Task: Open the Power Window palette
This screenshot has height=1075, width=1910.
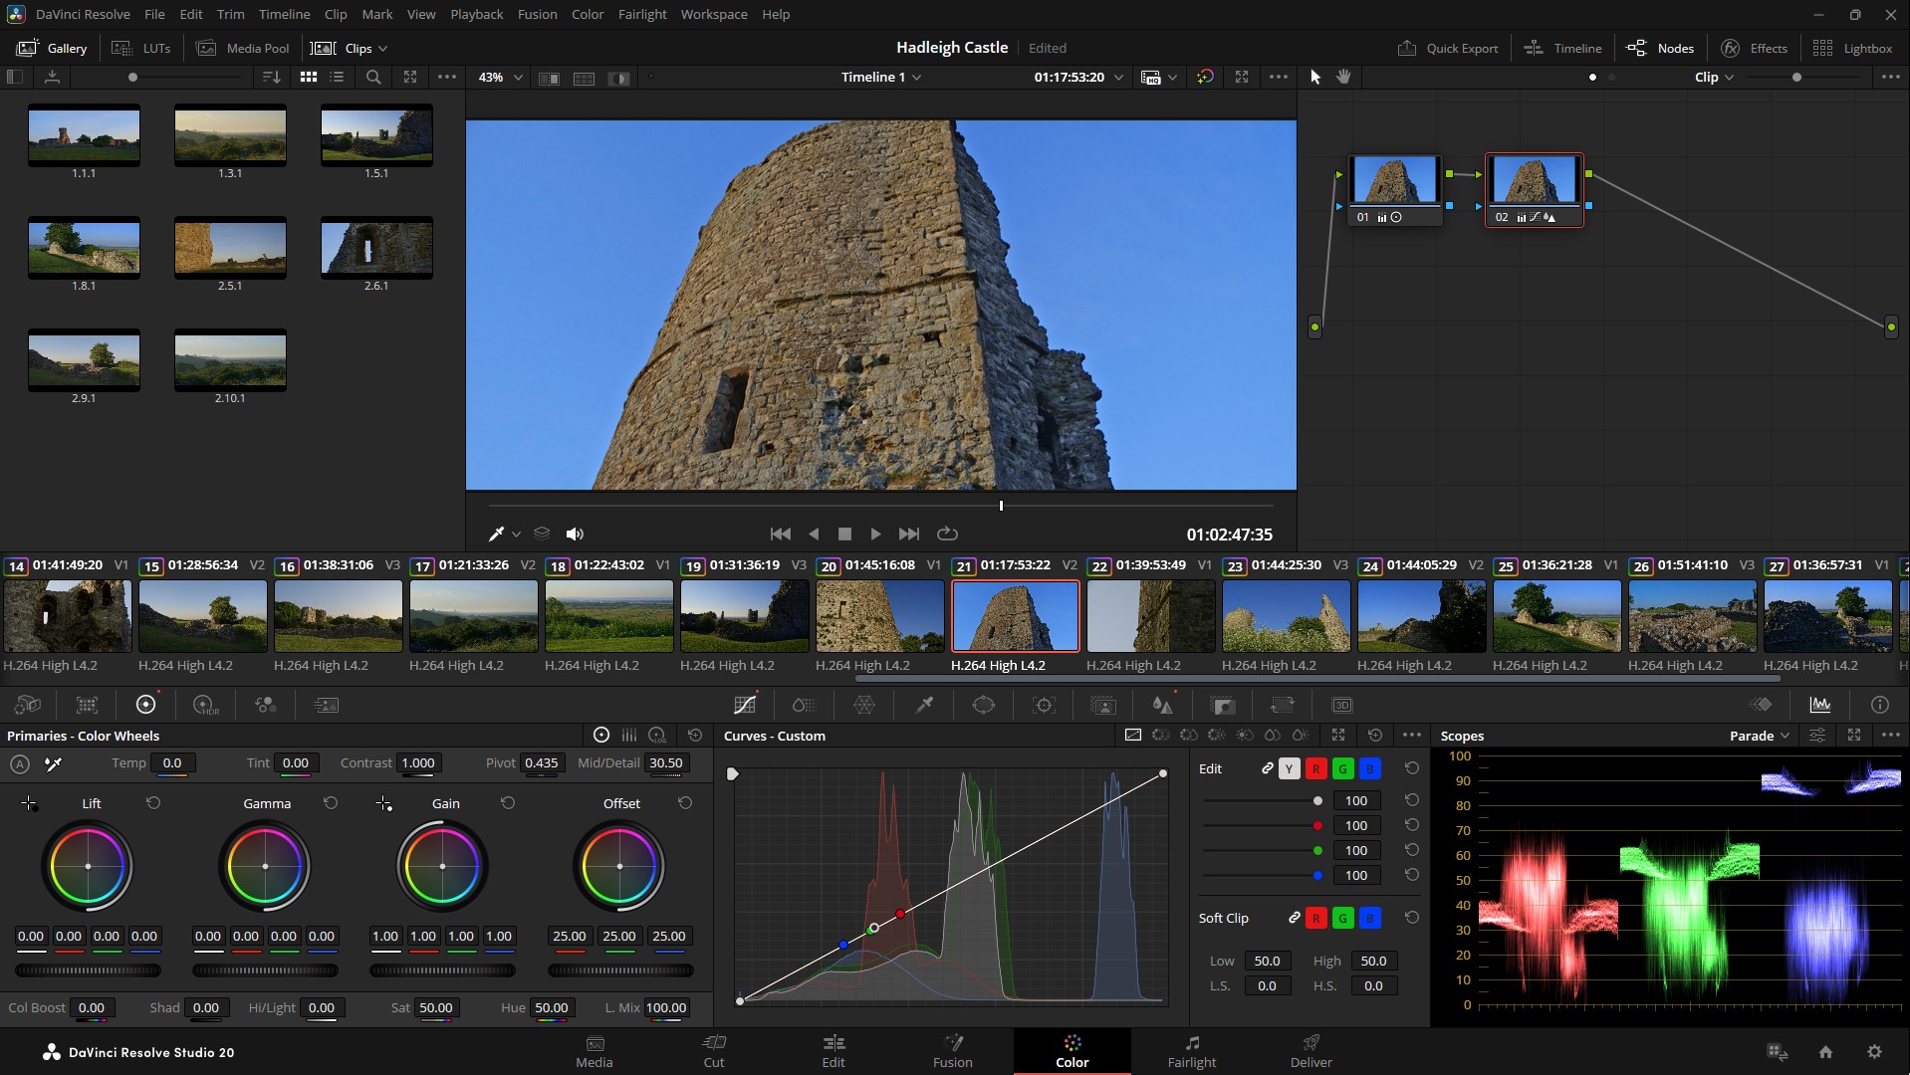Action: coord(984,705)
